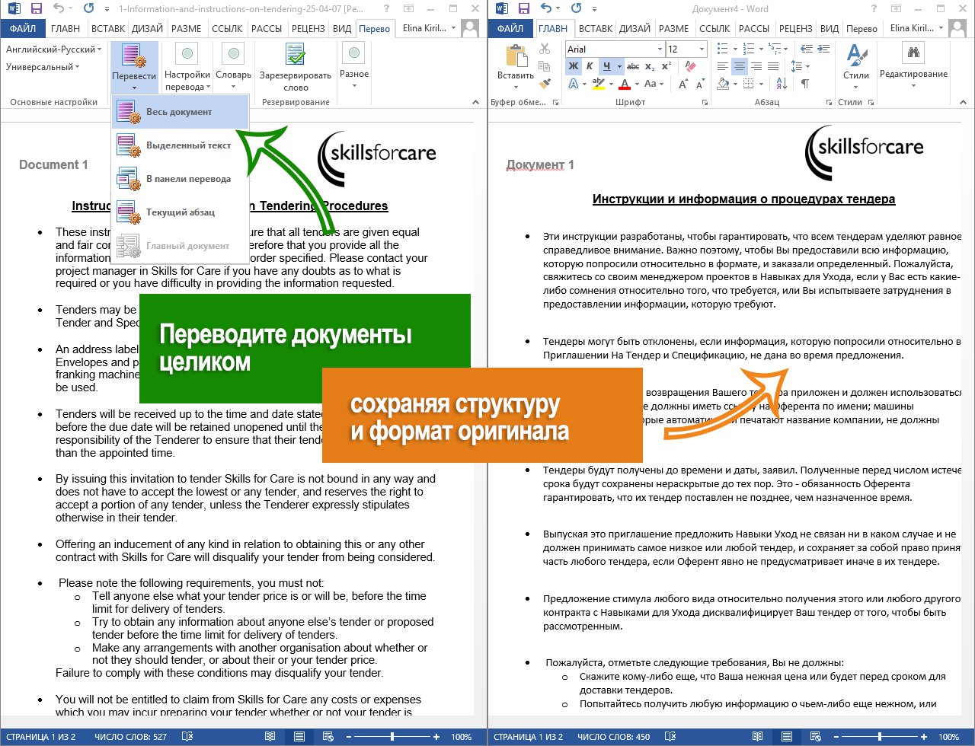Open РЕЦЕНЗ tab in right window
Screen dimensions: 975x746
point(796,29)
